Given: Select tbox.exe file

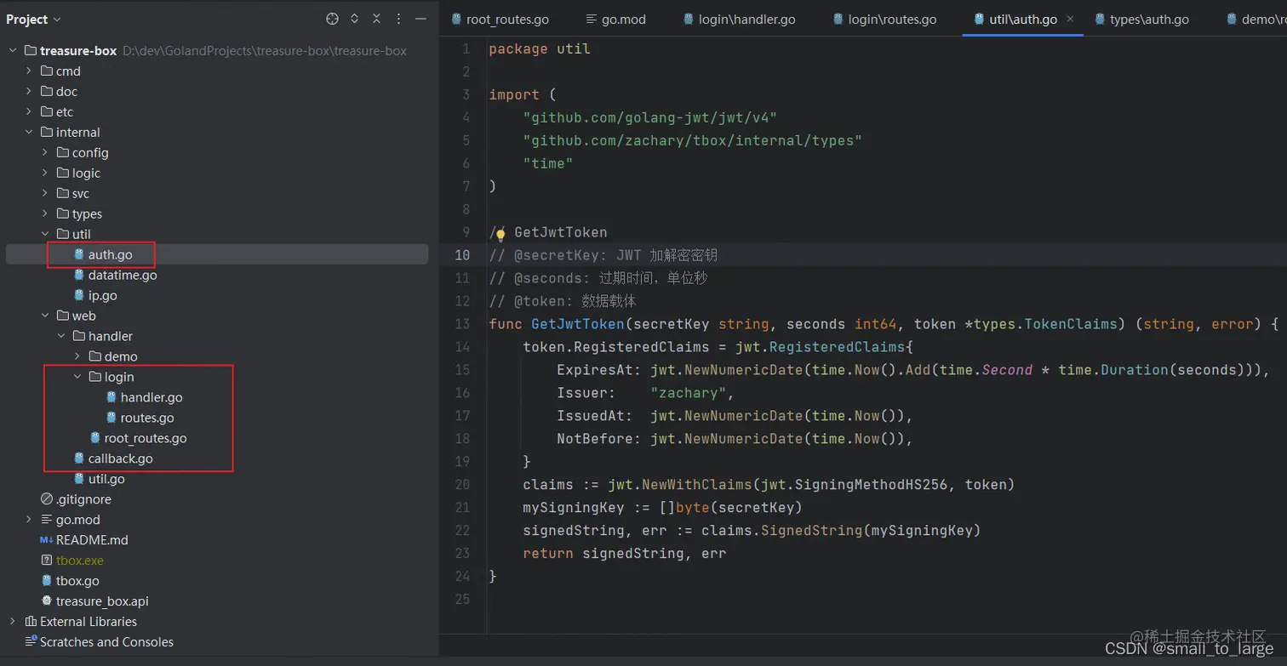Looking at the screenshot, I should pos(80,561).
